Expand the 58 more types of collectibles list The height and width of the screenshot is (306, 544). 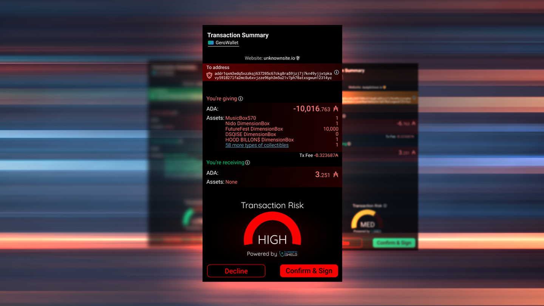(257, 145)
